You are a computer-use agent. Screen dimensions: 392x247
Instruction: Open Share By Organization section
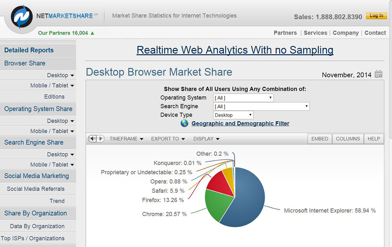36,213
